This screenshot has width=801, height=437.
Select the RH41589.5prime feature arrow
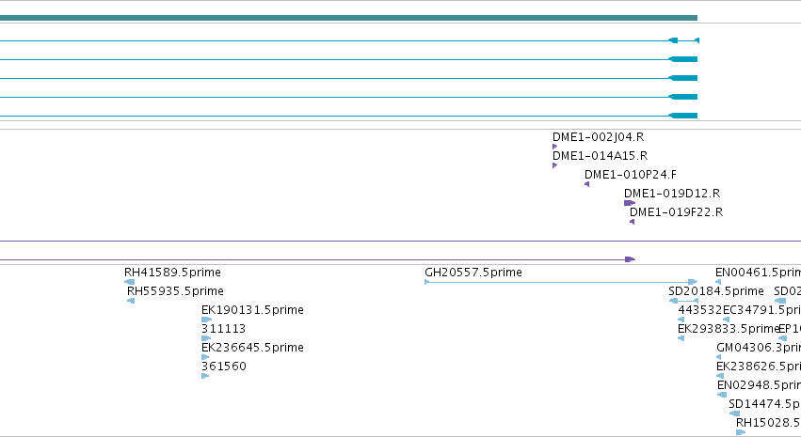pyautogui.click(x=130, y=282)
